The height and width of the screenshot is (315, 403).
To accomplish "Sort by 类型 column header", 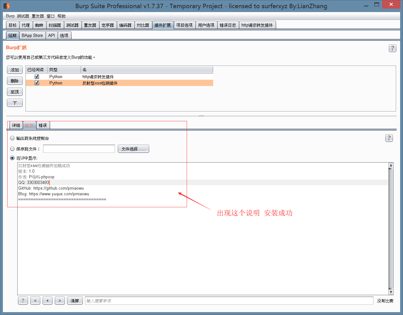I will pyautogui.click(x=64, y=70).
